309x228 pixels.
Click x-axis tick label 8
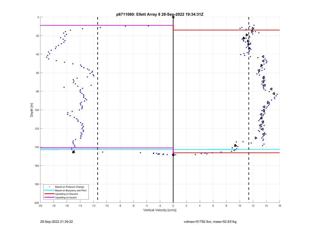click(226, 206)
